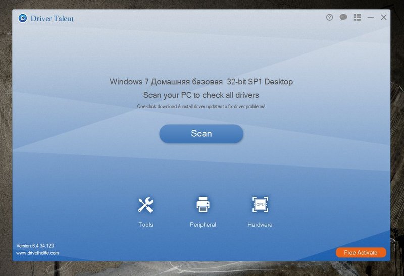Open the Peripheral printer icon
404x276 pixels.
coord(203,205)
